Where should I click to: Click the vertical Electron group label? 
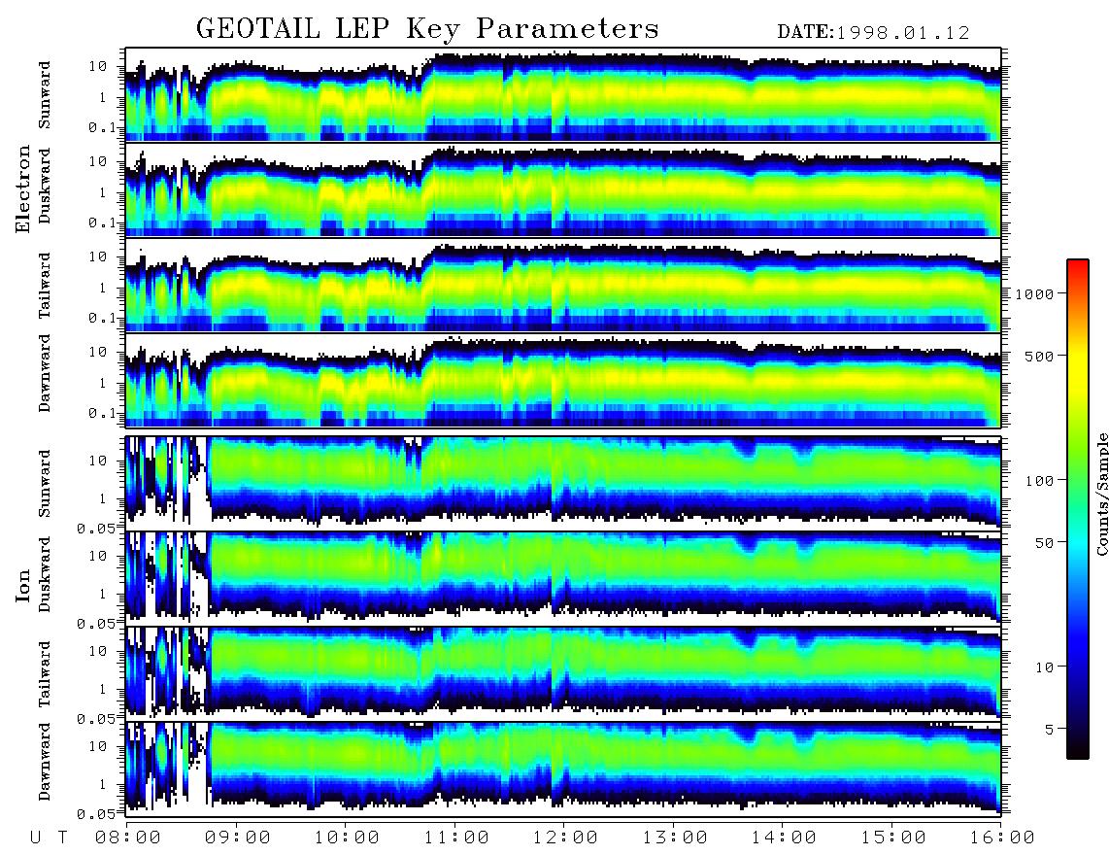tap(23, 188)
